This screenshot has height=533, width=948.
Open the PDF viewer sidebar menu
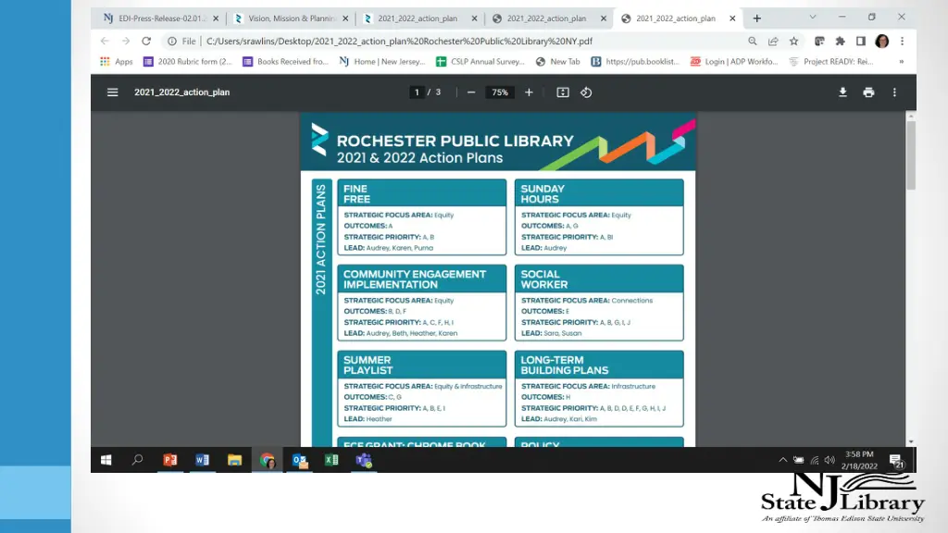pyautogui.click(x=112, y=93)
